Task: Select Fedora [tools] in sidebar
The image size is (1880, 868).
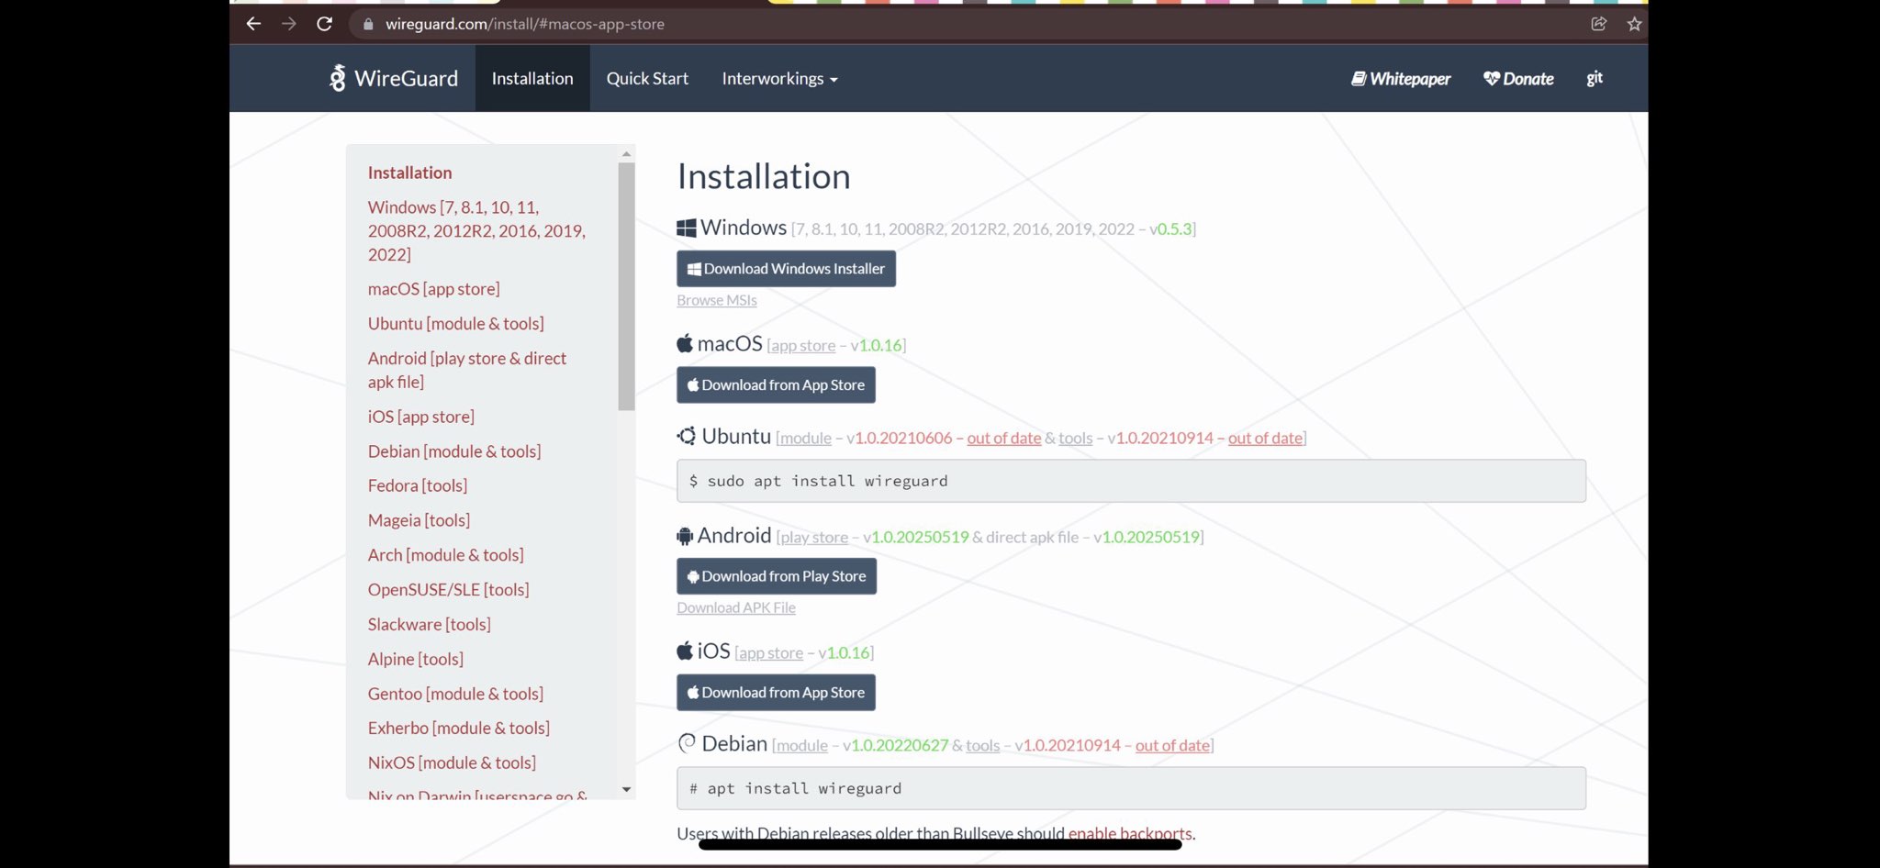Action: tap(418, 485)
